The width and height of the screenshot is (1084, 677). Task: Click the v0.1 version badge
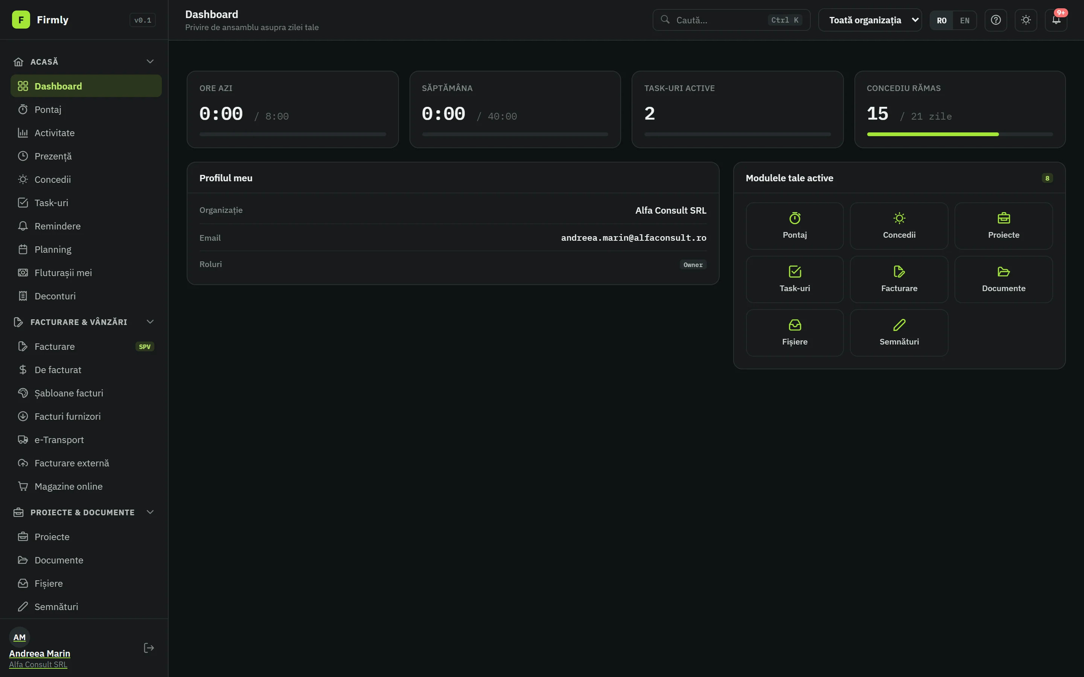(143, 20)
